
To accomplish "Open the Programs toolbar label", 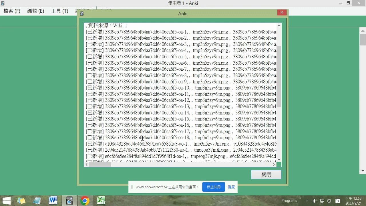I will [289, 201].
